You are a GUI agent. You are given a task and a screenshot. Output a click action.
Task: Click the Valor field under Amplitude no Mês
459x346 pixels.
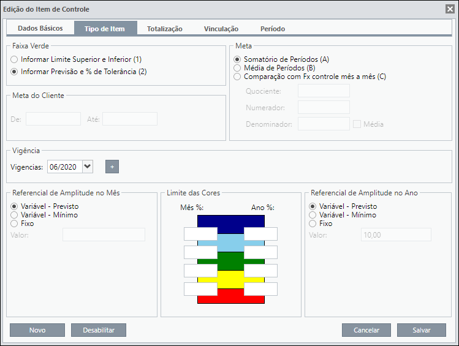click(104, 235)
